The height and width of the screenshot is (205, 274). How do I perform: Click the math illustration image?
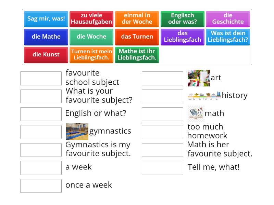[x=196, y=114]
